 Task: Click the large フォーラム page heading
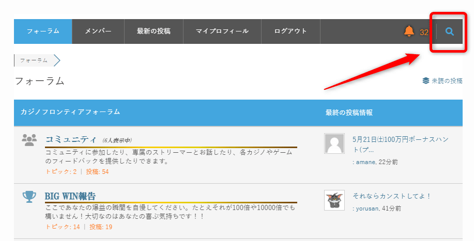point(40,81)
